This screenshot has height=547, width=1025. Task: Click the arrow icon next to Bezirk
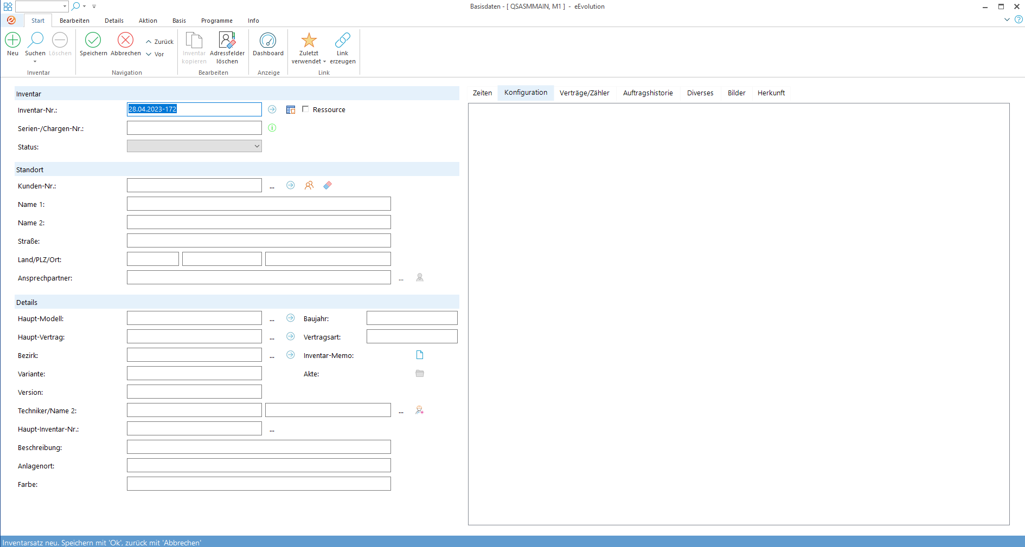tap(291, 355)
